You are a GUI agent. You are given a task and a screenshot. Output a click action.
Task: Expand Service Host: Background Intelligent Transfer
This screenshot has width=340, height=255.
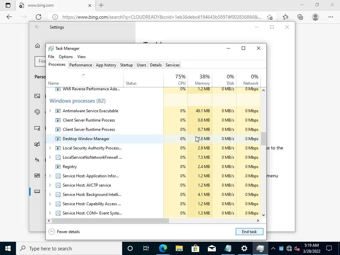(50, 195)
